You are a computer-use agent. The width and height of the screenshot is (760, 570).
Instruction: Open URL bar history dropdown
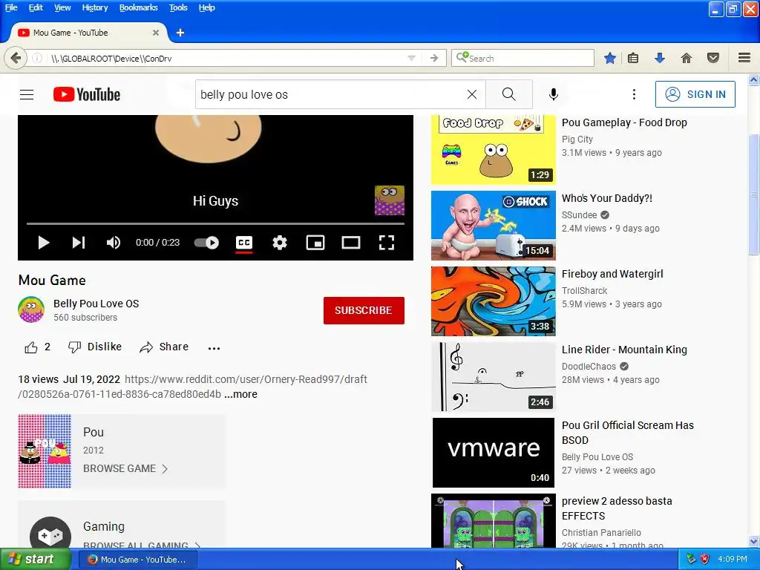click(411, 58)
